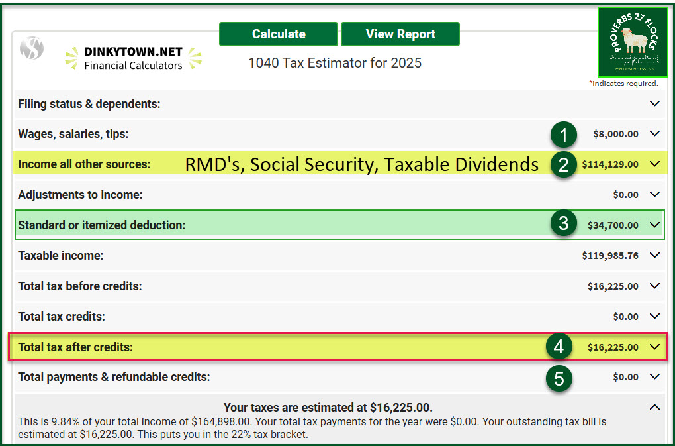The height and width of the screenshot is (446, 675).
Task: Open the View Report button
Action: (400, 34)
